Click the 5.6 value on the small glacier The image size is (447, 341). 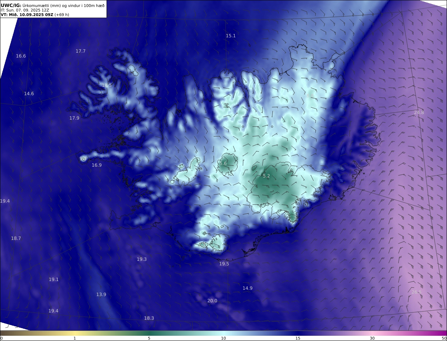tap(223, 164)
